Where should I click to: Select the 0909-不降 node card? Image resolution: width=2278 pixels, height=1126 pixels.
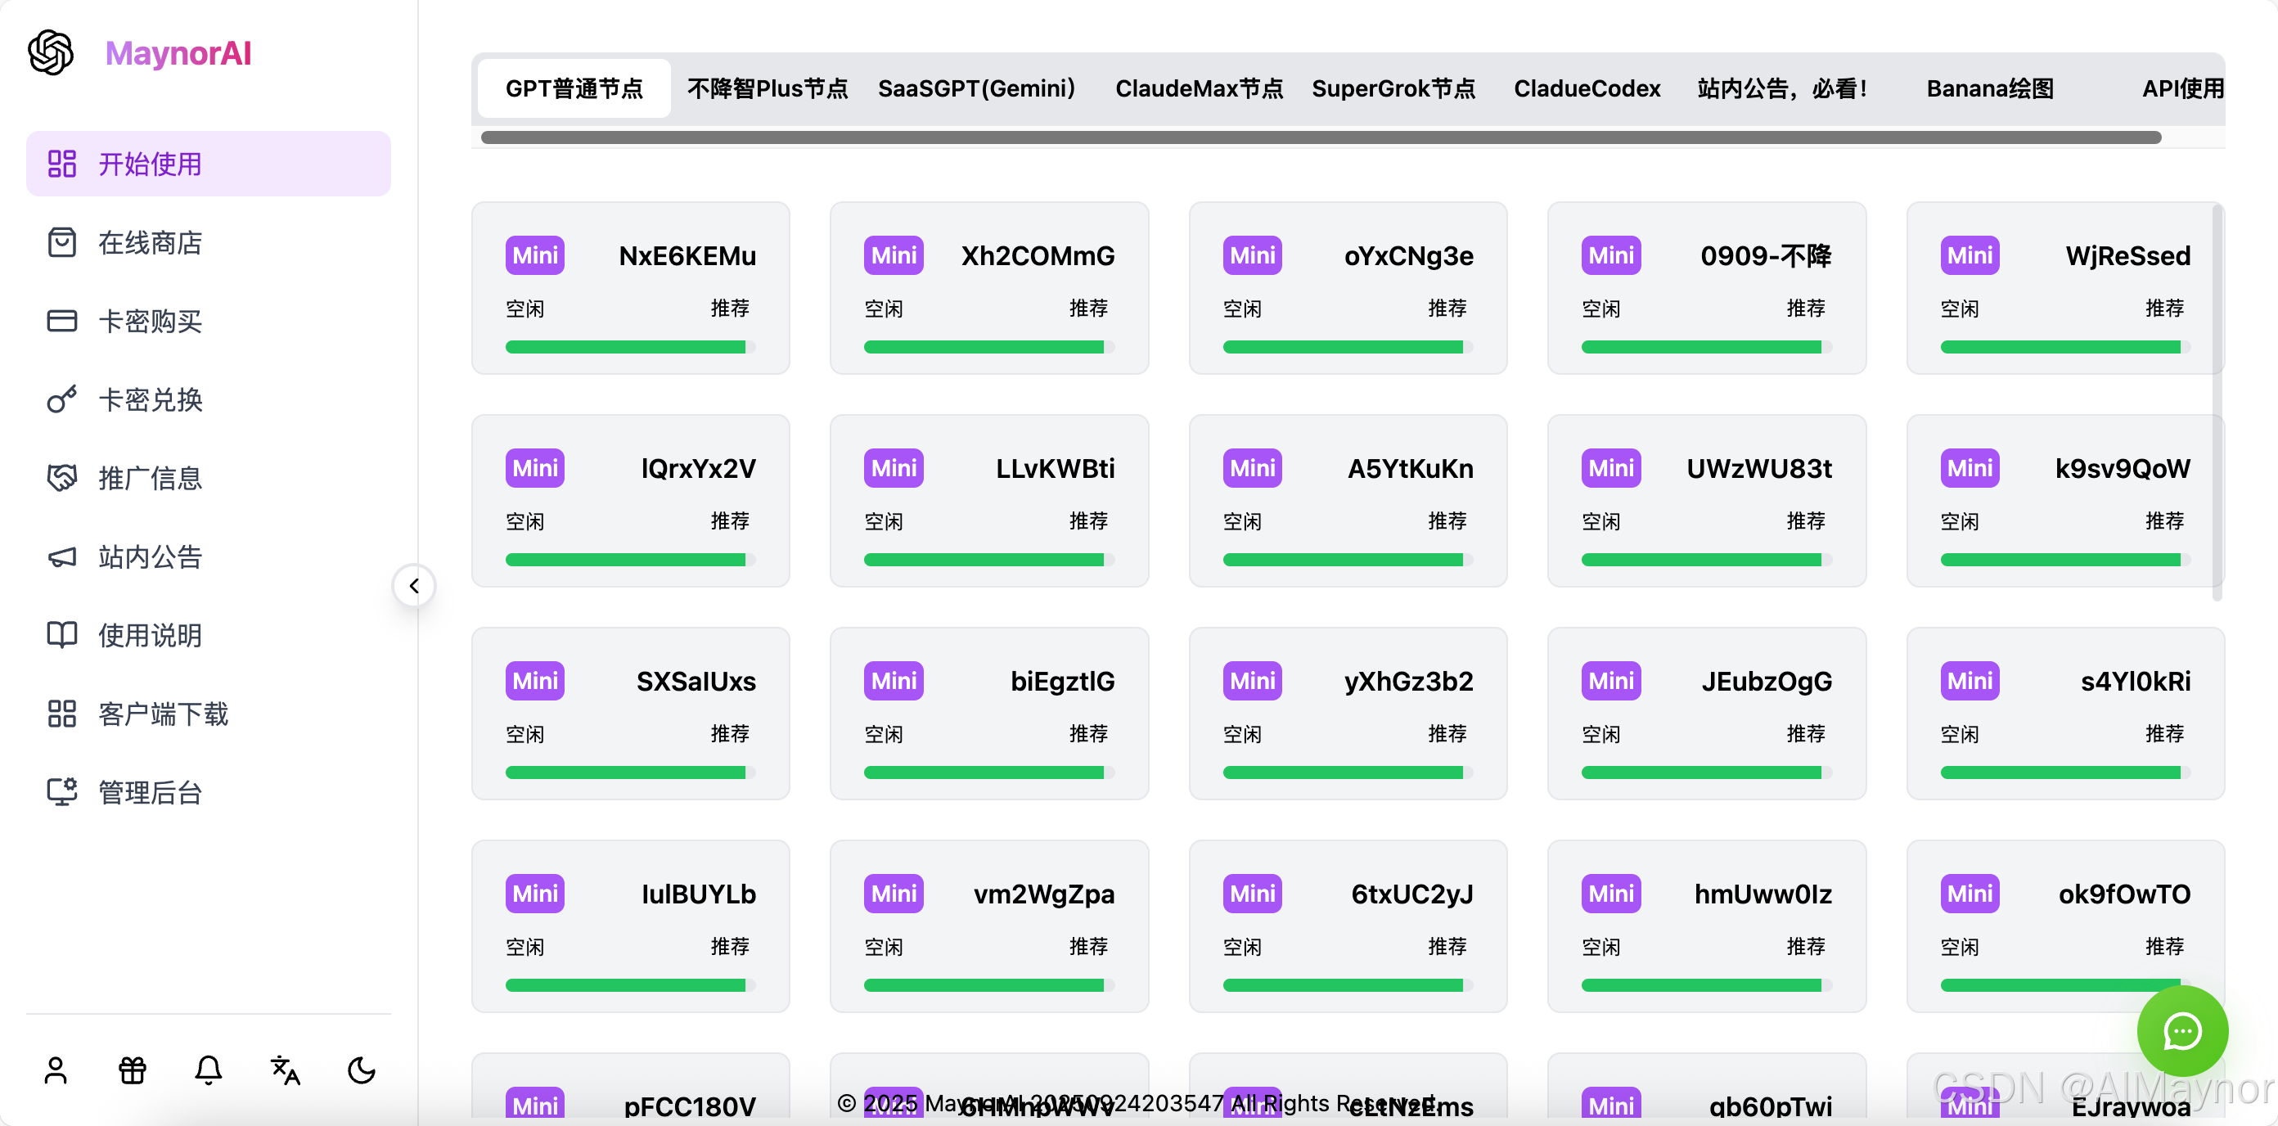(1706, 287)
